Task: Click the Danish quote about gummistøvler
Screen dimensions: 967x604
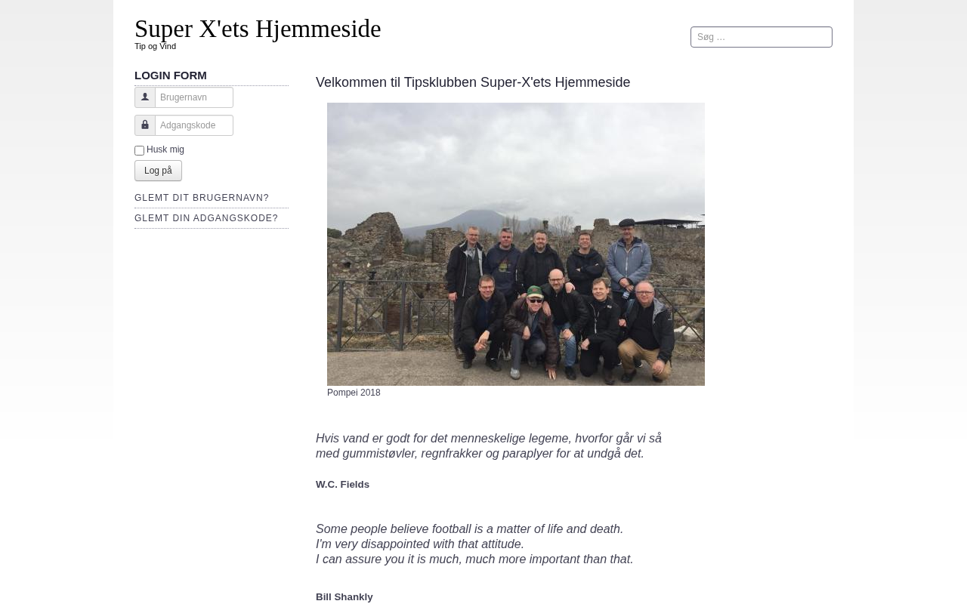Action: (489, 446)
